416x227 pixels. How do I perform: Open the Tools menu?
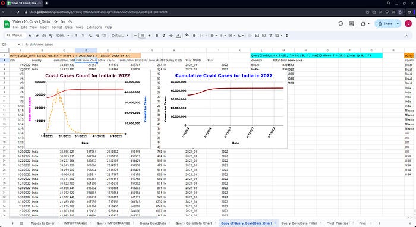click(79, 27)
